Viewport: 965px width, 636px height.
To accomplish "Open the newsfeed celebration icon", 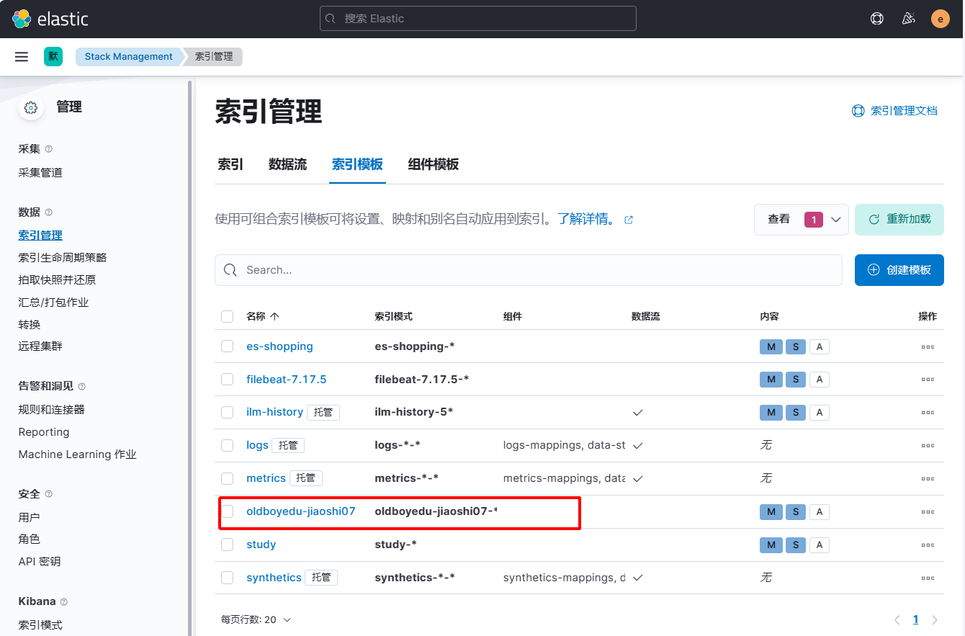I will pyautogui.click(x=908, y=19).
